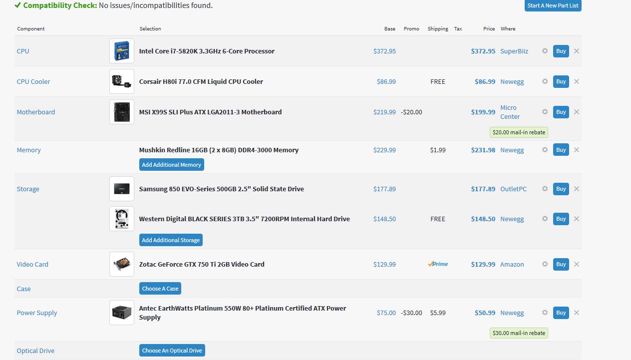The height and width of the screenshot is (360, 631).
Task: Buy the Western Digital BLACK hard drive
Action: click(x=561, y=219)
